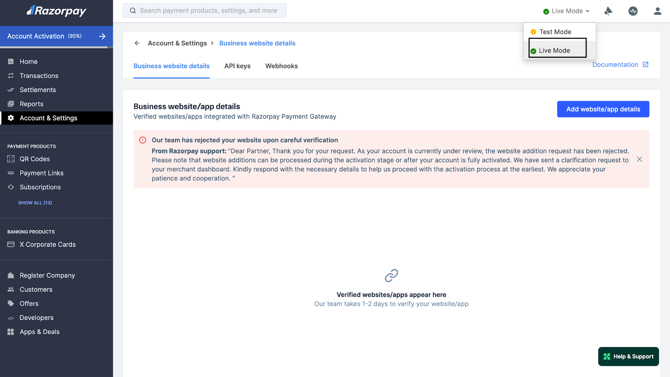Select Test Mode option

point(559,32)
